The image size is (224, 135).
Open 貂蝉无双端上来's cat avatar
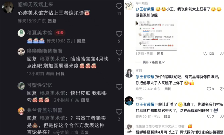click(x=8, y=7)
